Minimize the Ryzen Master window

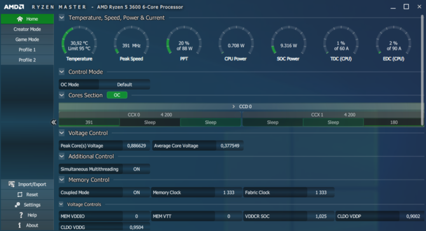point(393,8)
